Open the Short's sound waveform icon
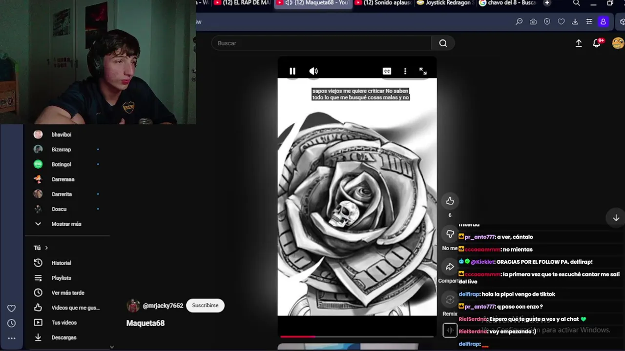 pyautogui.click(x=450, y=330)
